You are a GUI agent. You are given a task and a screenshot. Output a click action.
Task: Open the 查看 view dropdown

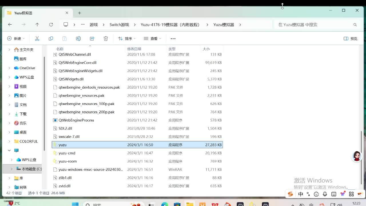(x=152, y=39)
